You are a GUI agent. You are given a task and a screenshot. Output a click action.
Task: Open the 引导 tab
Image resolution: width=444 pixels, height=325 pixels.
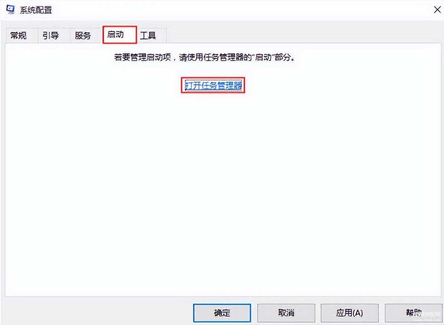(x=51, y=35)
